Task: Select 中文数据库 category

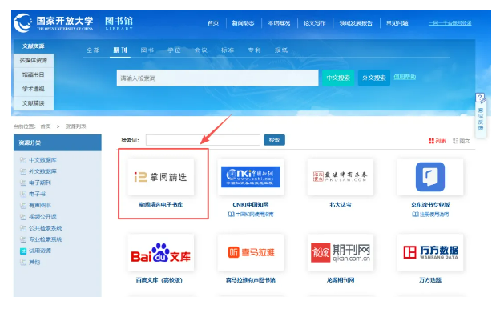Action: tap(42, 160)
